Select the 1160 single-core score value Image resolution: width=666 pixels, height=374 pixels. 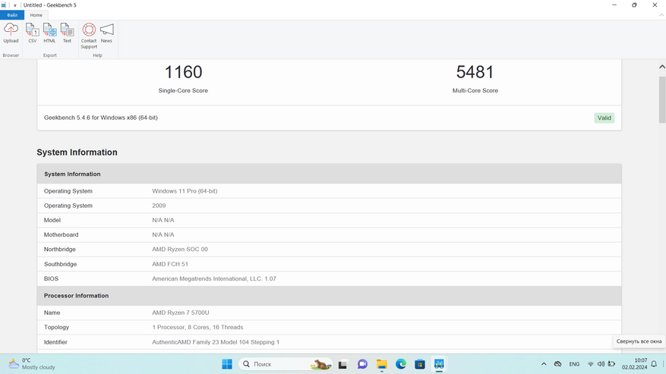(183, 72)
